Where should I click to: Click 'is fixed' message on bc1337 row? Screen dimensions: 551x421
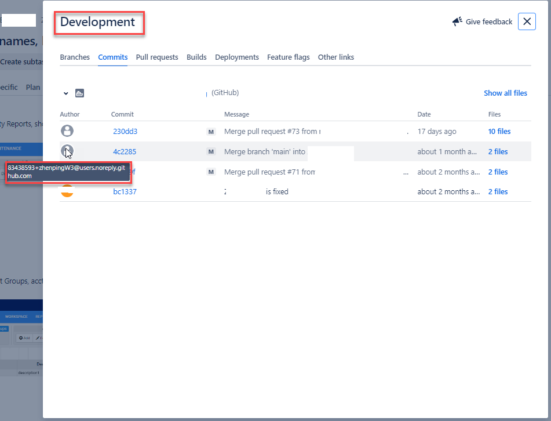point(277,192)
